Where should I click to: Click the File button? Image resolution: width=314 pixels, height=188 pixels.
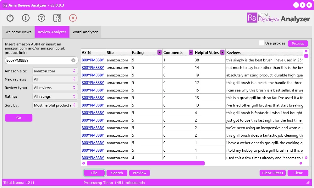pyautogui.click(x=94, y=173)
